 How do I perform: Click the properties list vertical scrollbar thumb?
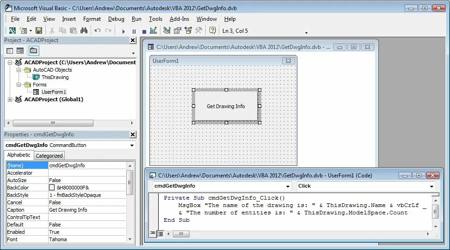coord(129,183)
